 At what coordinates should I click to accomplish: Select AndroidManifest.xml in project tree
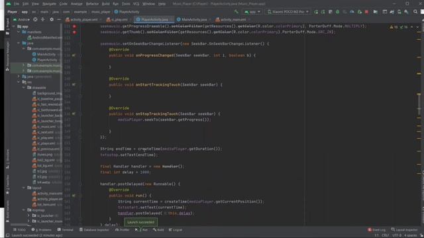44,38
